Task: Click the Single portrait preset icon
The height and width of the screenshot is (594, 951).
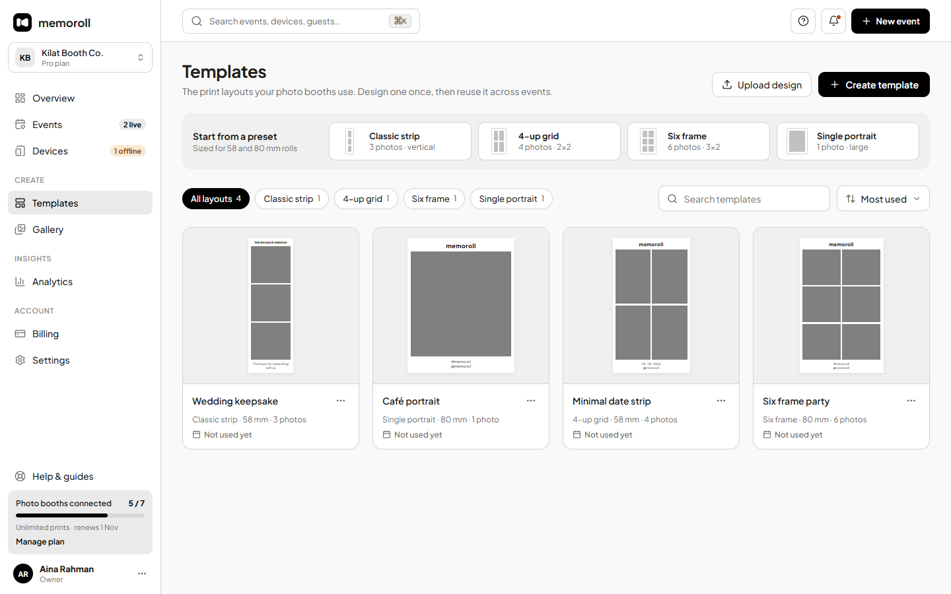Action: pyautogui.click(x=798, y=141)
